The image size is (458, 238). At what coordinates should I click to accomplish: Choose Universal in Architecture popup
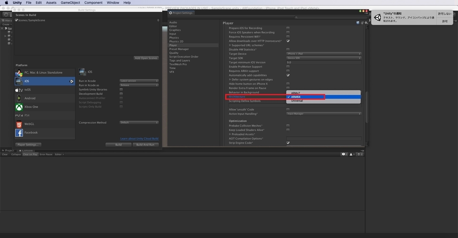(x=323, y=101)
